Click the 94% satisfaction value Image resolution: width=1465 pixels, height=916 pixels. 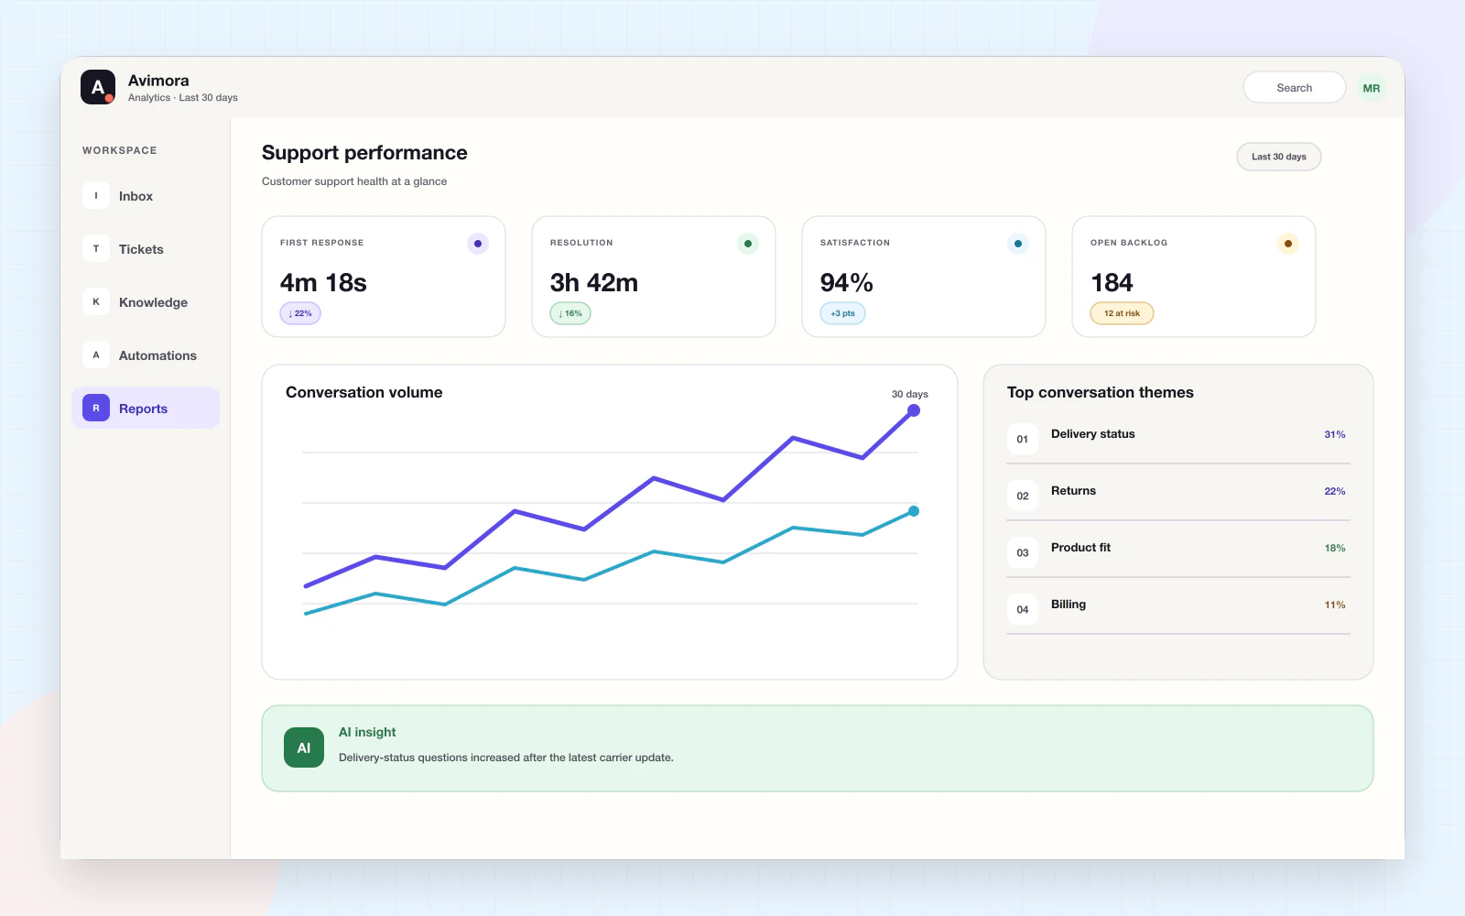coord(847,283)
